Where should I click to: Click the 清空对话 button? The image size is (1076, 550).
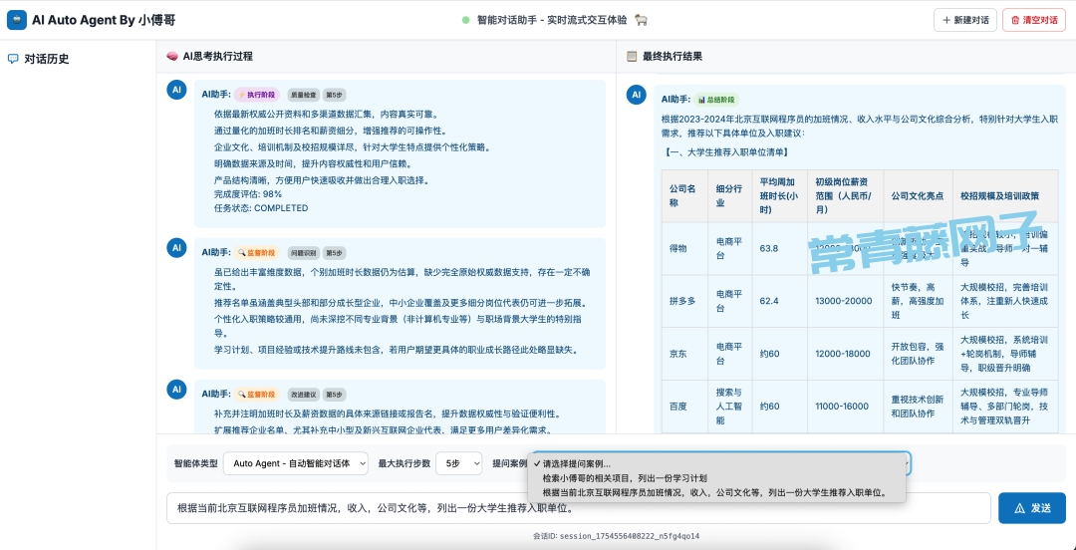(1033, 20)
